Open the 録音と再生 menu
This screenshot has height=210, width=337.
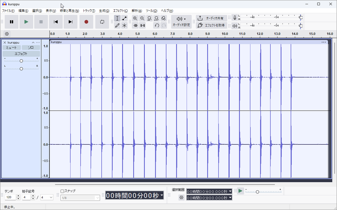coord(69,11)
